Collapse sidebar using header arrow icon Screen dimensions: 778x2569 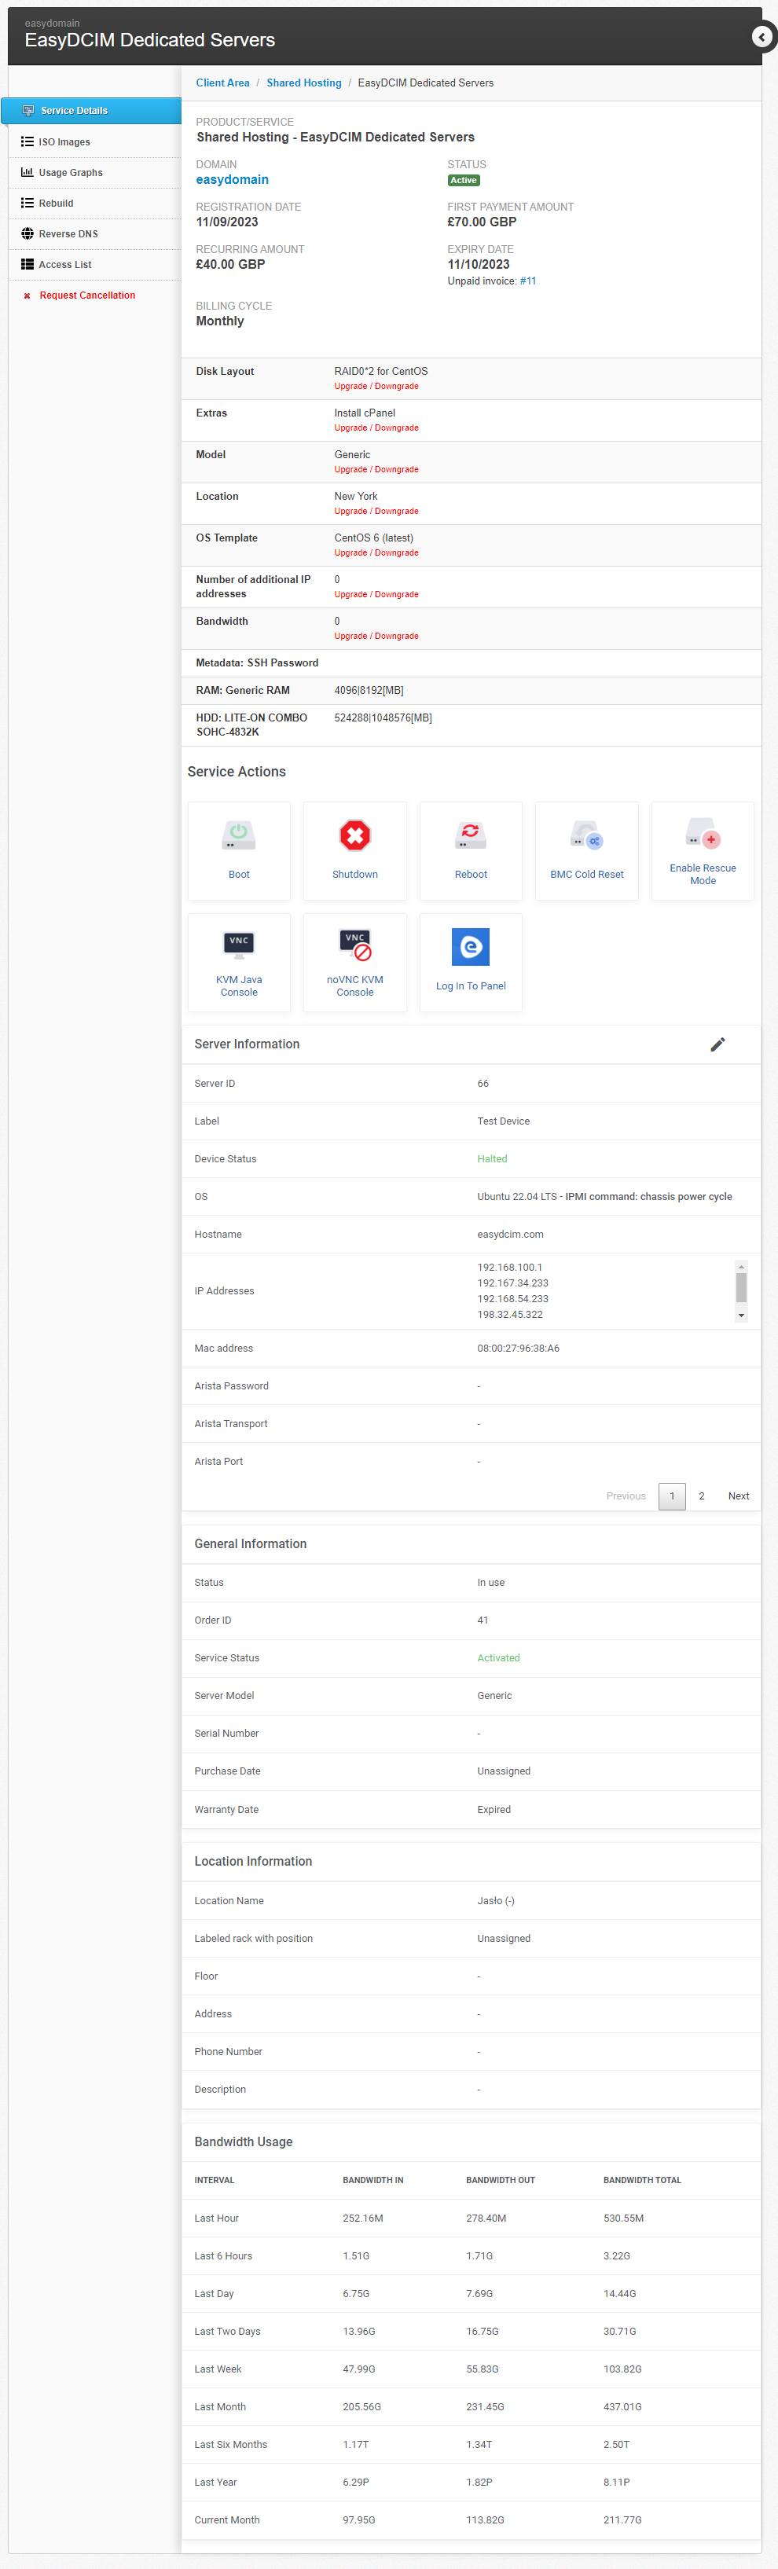pos(761,37)
